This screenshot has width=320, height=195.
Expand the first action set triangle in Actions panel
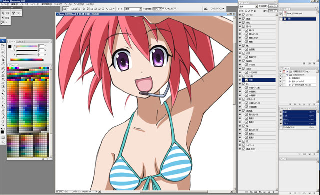[287, 72]
